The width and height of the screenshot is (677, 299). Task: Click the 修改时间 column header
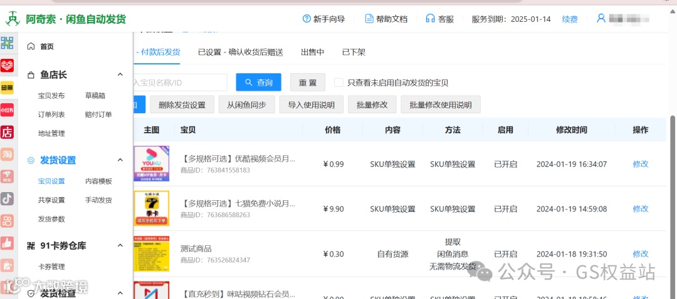click(x=571, y=129)
